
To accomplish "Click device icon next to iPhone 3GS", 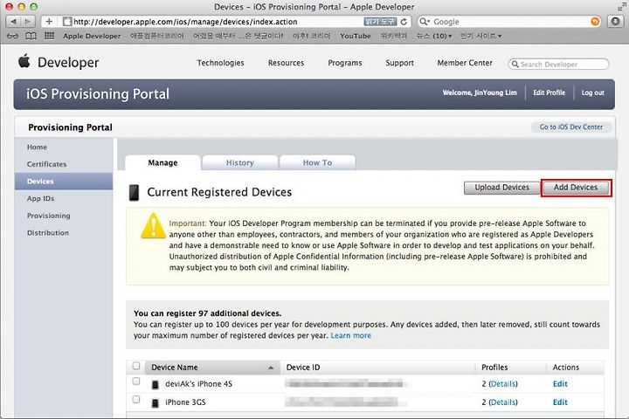I will point(156,403).
